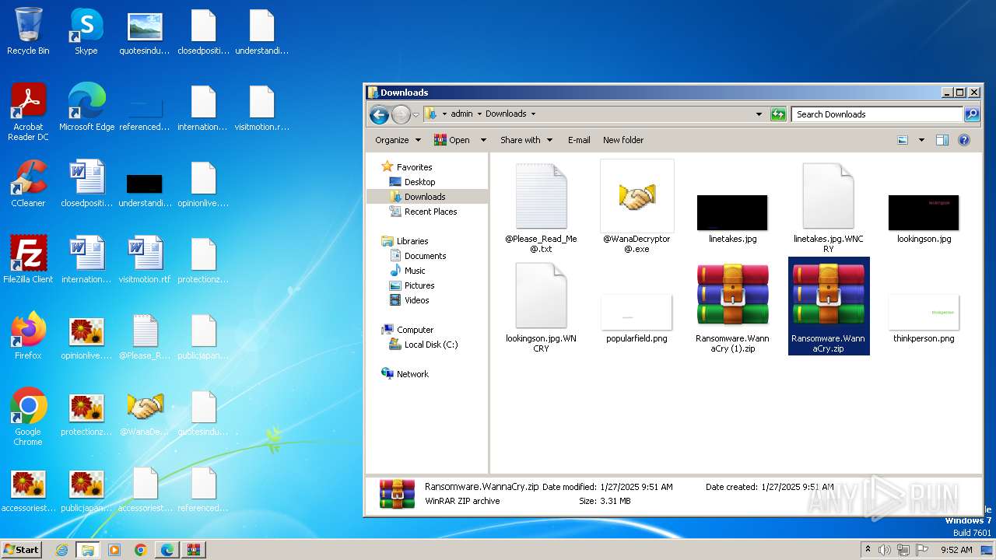Select the highlighted Ransomware.WannaCry.zip archive
Image resolution: width=996 pixels, height=560 pixels.
click(828, 306)
